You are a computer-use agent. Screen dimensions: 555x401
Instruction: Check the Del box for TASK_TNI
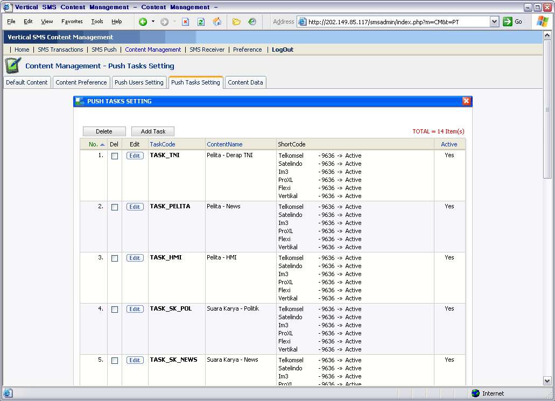(x=115, y=156)
